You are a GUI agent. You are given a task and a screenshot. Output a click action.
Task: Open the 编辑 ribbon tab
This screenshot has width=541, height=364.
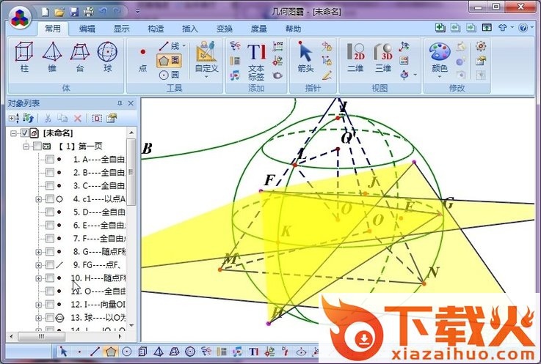click(87, 29)
